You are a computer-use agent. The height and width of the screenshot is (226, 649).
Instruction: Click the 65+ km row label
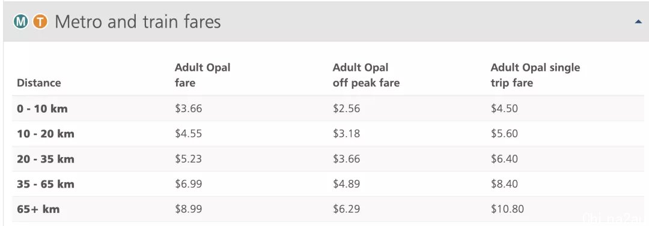click(x=38, y=209)
